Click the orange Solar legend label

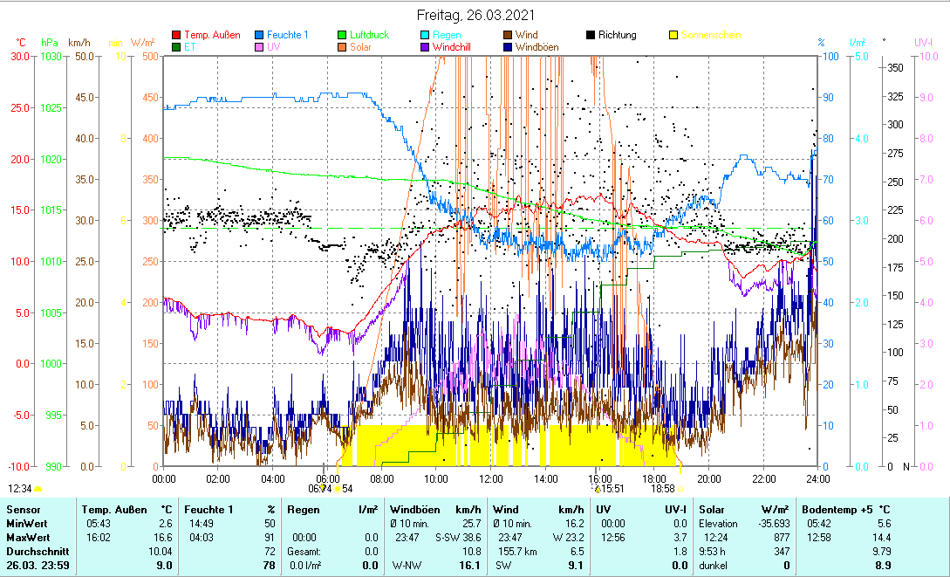click(x=360, y=47)
